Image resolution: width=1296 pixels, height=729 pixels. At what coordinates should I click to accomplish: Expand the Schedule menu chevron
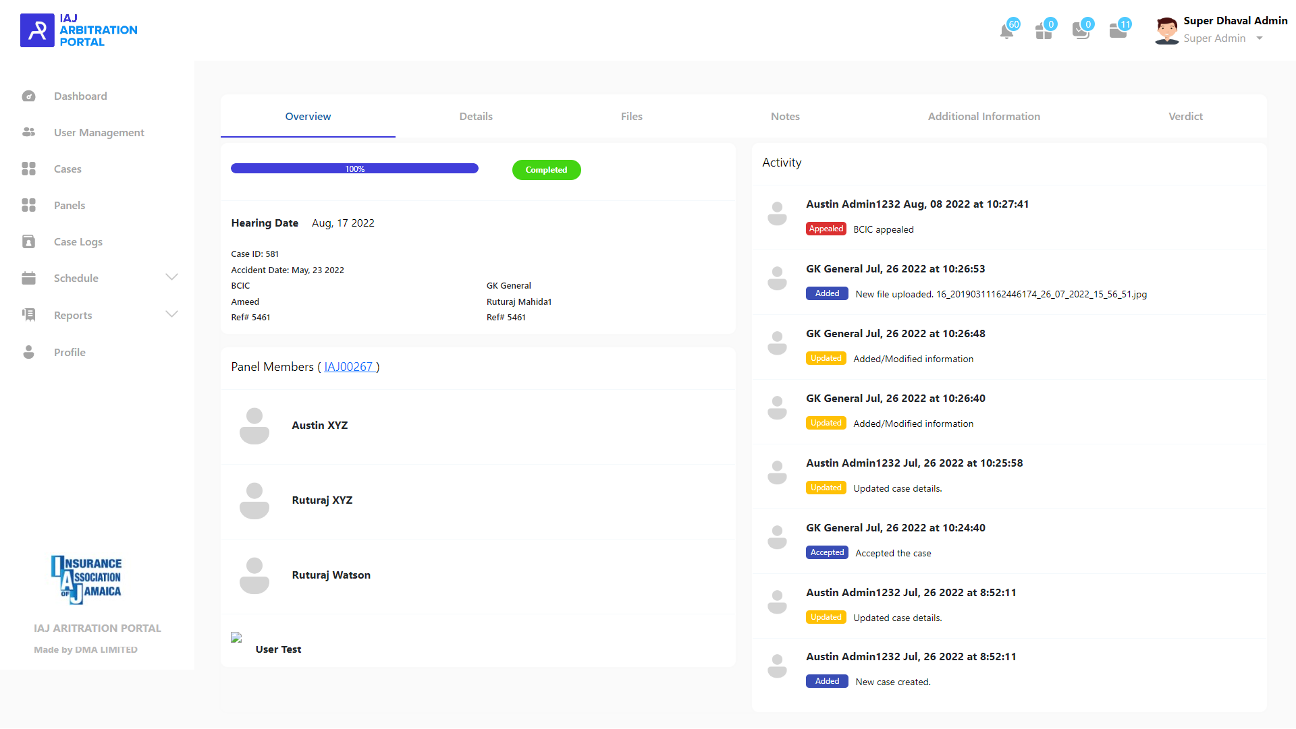coord(171,278)
